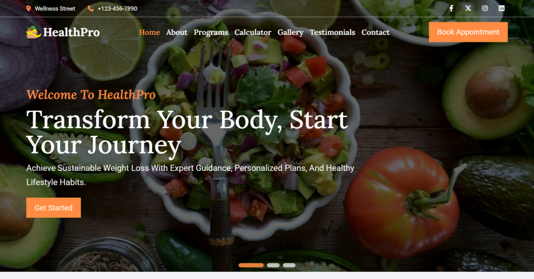Call the +123-456-7890 phone link
The height and width of the screenshot is (279, 534).
[x=117, y=8]
